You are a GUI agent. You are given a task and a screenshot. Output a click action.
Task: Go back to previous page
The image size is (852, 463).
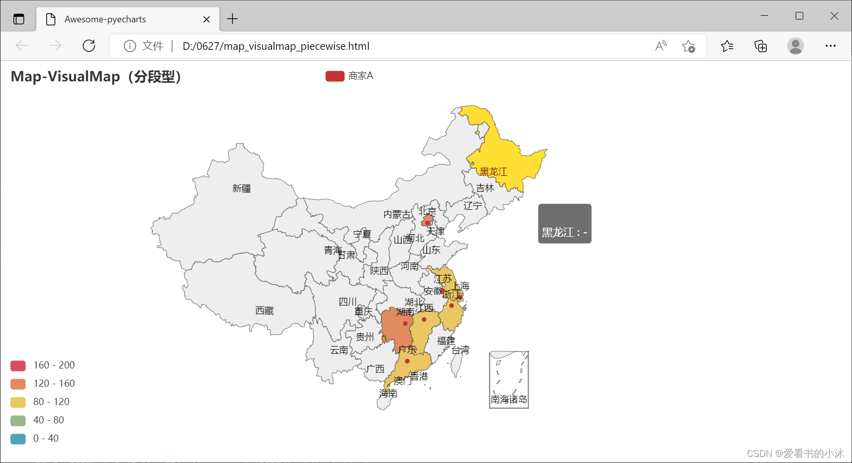pyautogui.click(x=22, y=46)
